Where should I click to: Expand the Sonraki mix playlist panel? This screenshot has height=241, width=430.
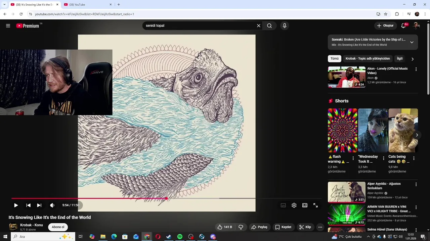pyautogui.click(x=412, y=42)
